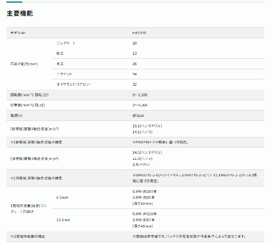Select the 11.0(ハンマ) vibration value
Screen dimensions: 273x244
coord(142,159)
